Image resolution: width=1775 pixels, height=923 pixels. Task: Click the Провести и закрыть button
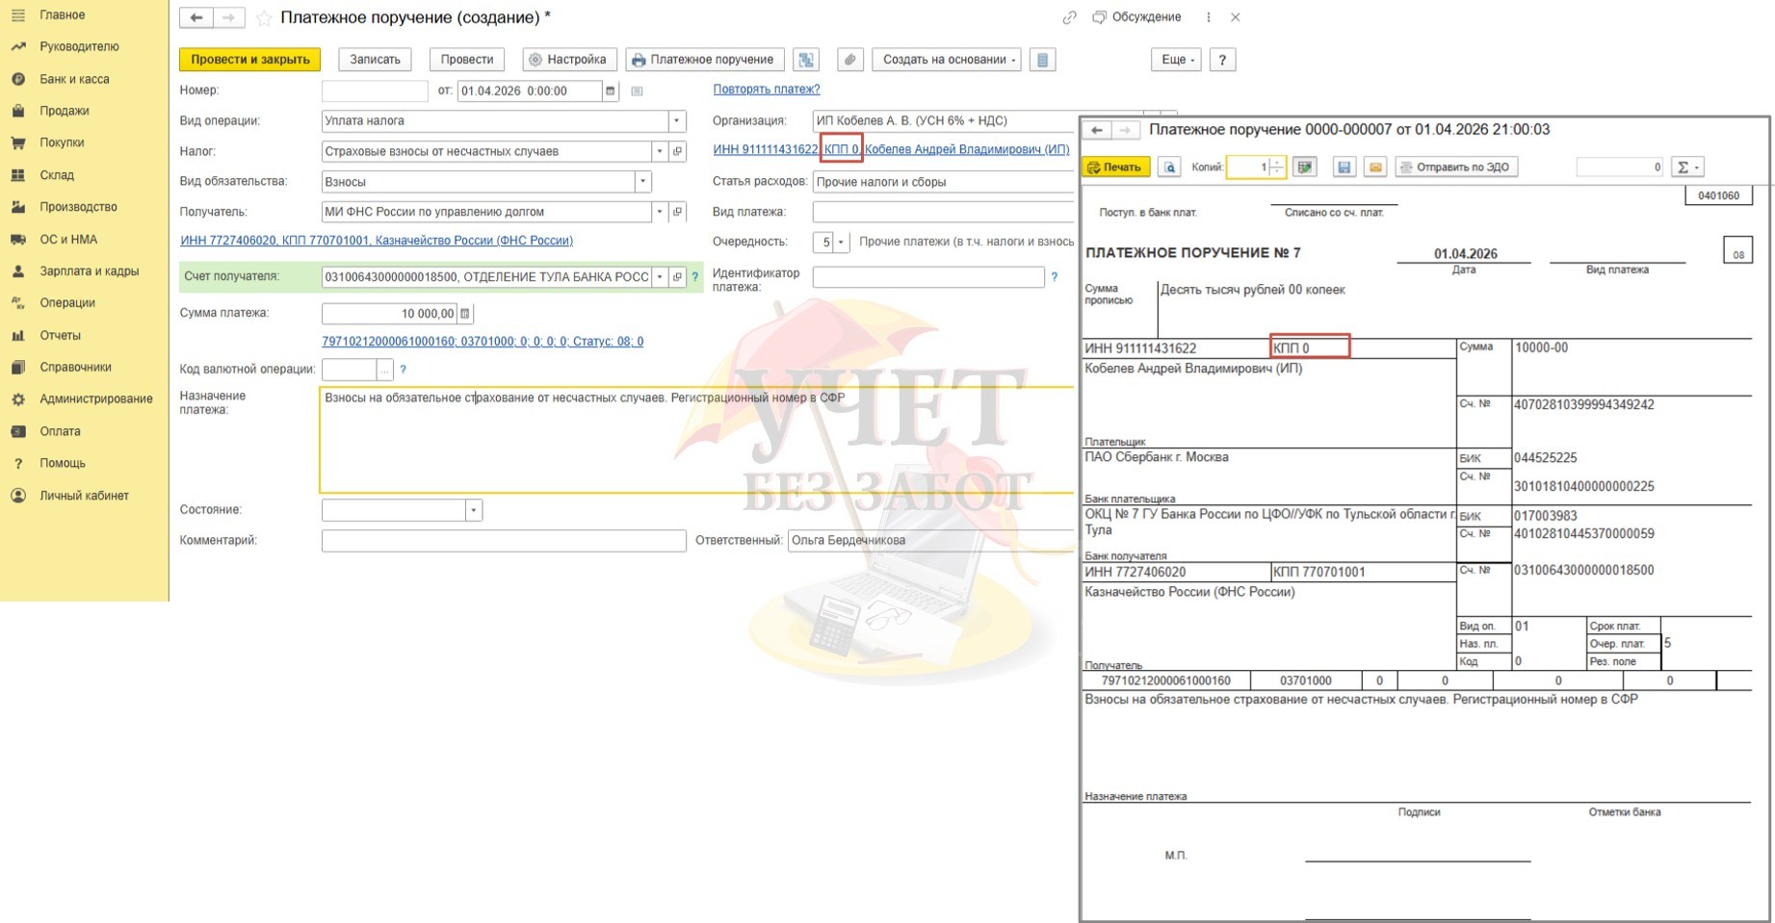pos(249,60)
